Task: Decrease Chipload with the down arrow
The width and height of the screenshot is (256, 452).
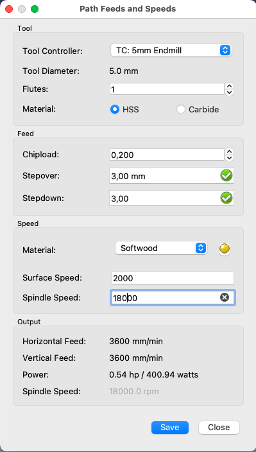Action: point(229,158)
